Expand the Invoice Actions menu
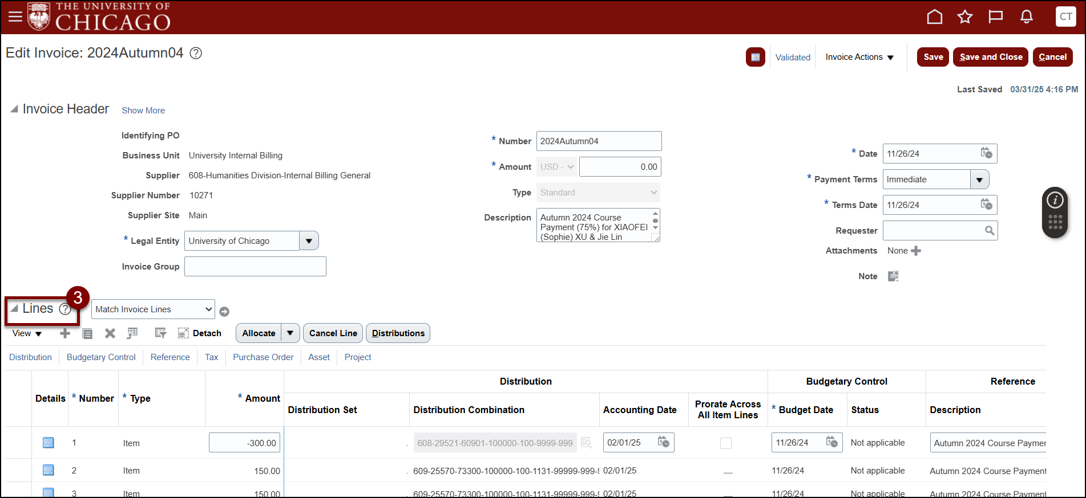The image size is (1086, 498). pos(859,57)
